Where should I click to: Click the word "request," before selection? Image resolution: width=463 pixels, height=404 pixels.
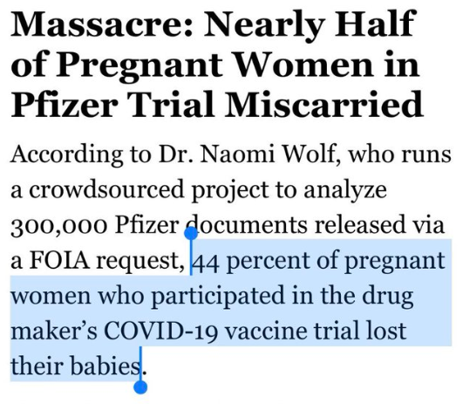(x=141, y=262)
